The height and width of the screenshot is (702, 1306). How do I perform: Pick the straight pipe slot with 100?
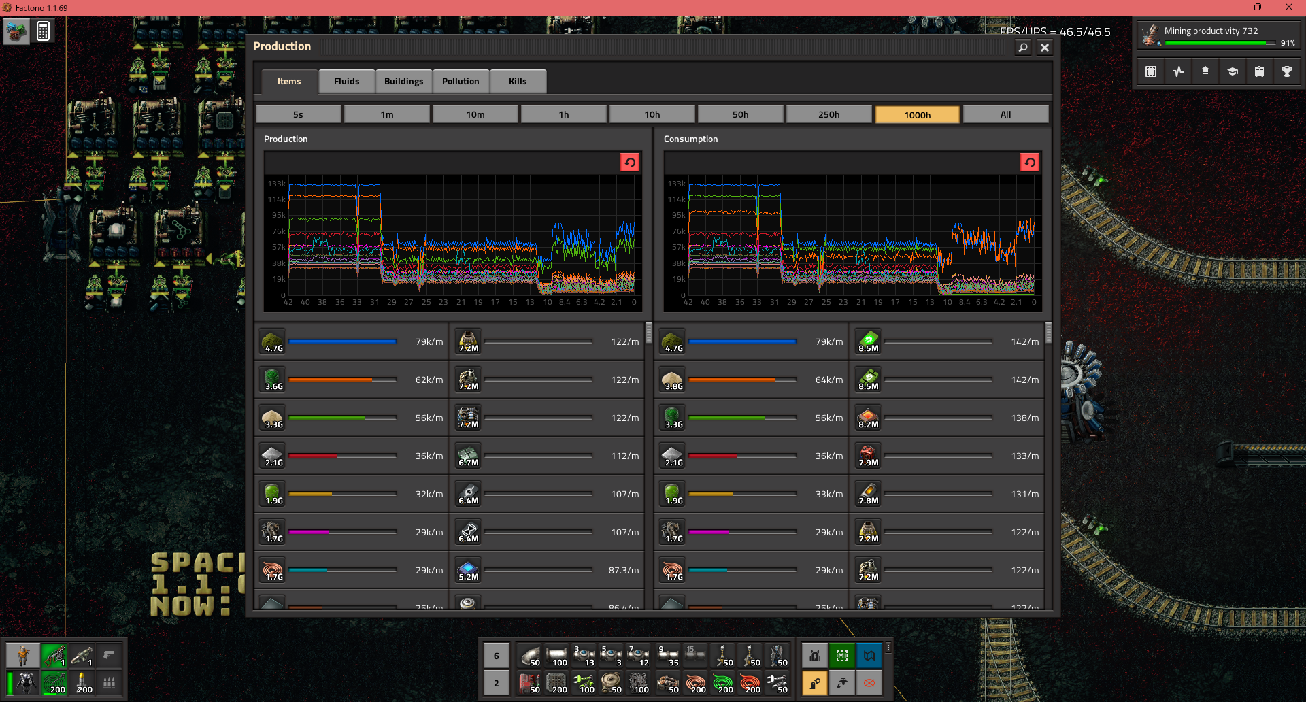[x=556, y=656]
